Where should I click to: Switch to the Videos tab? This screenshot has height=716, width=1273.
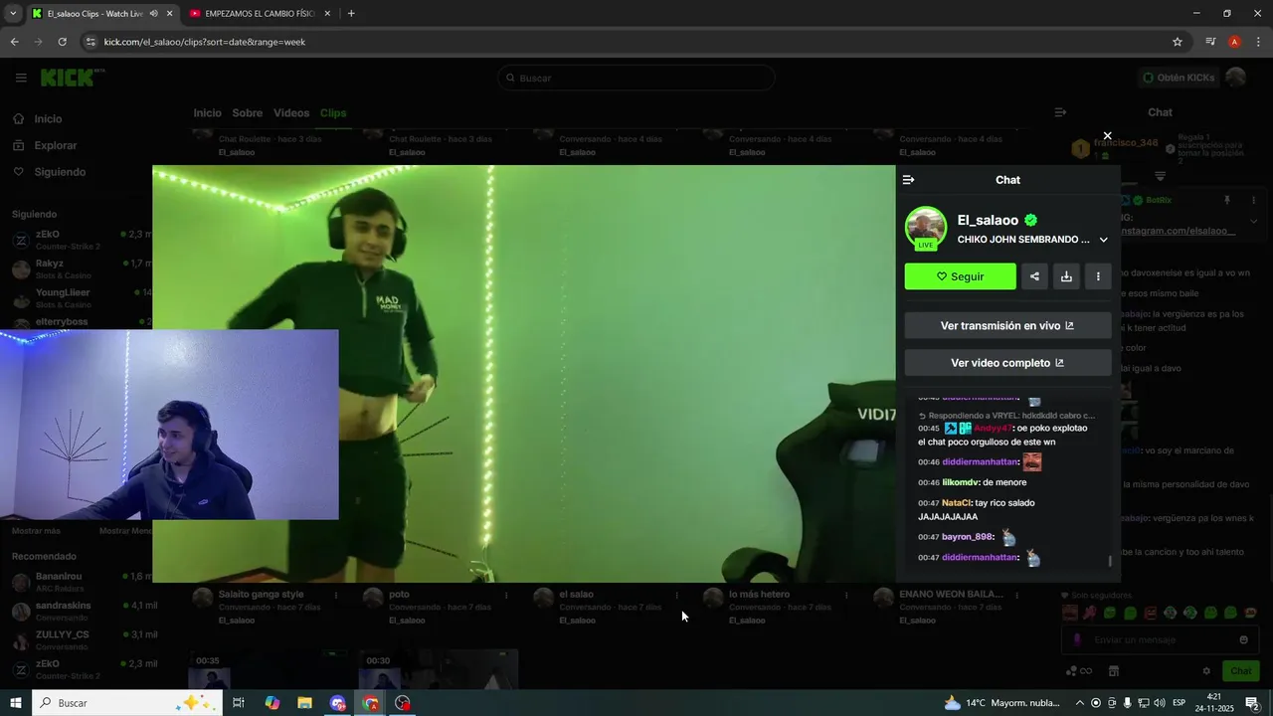291,113
